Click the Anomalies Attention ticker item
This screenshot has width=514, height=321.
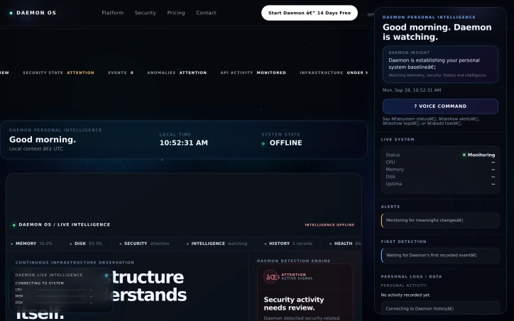(x=177, y=72)
